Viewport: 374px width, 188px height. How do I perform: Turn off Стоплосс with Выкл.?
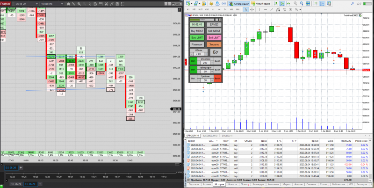[x=217, y=61]
